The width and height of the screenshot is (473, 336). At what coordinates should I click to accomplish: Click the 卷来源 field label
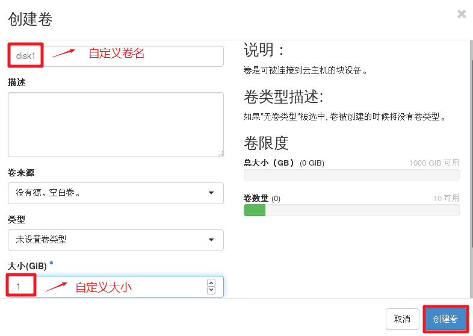click(21, 172)
